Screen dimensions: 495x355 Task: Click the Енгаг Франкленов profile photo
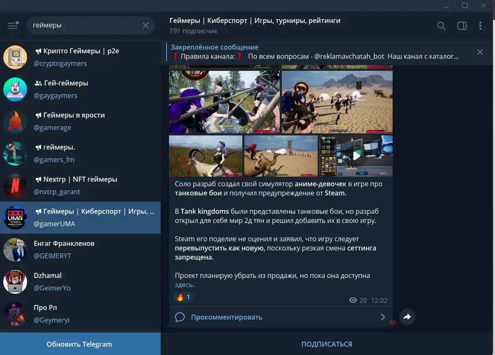[15, 250]
